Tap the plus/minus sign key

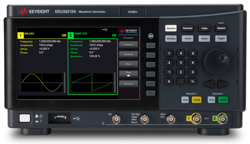[x=193, y=81]
